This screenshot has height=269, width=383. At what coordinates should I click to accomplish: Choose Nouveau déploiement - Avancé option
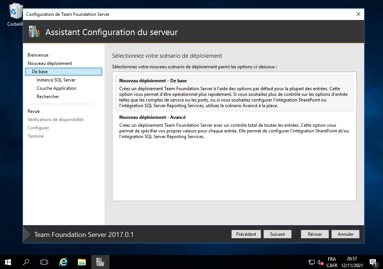pyautogui.click(x=152, y=117)
